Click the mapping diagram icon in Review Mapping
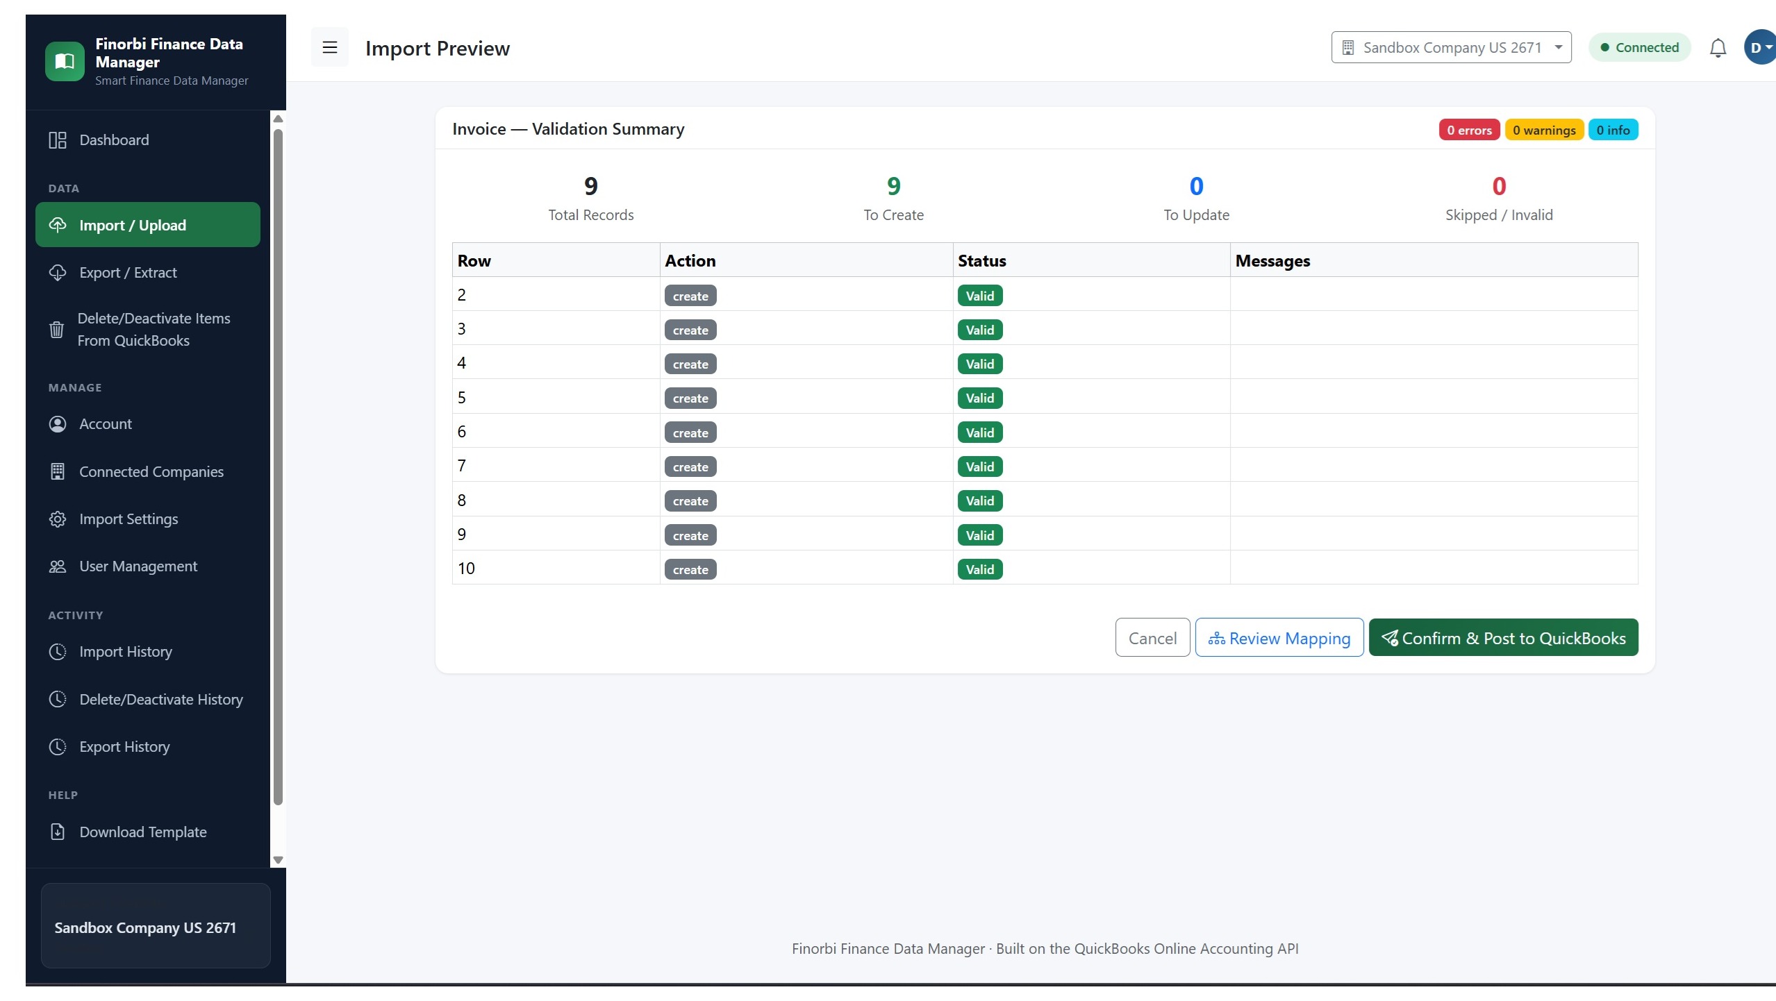This screenshot has width=1776, height=1001. coord(1216,639)
